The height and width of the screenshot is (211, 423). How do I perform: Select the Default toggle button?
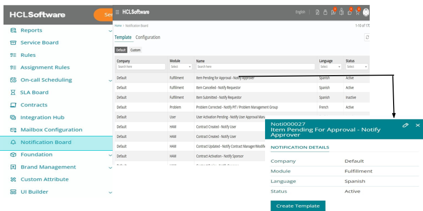(x=121, y=50)
